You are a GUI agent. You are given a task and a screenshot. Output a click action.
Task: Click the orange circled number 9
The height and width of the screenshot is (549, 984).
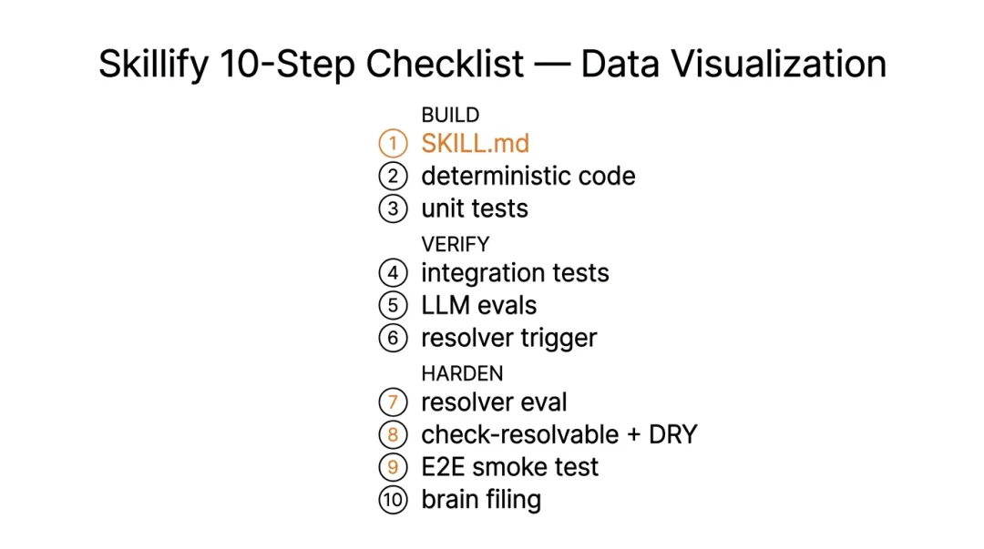[393, 467]
